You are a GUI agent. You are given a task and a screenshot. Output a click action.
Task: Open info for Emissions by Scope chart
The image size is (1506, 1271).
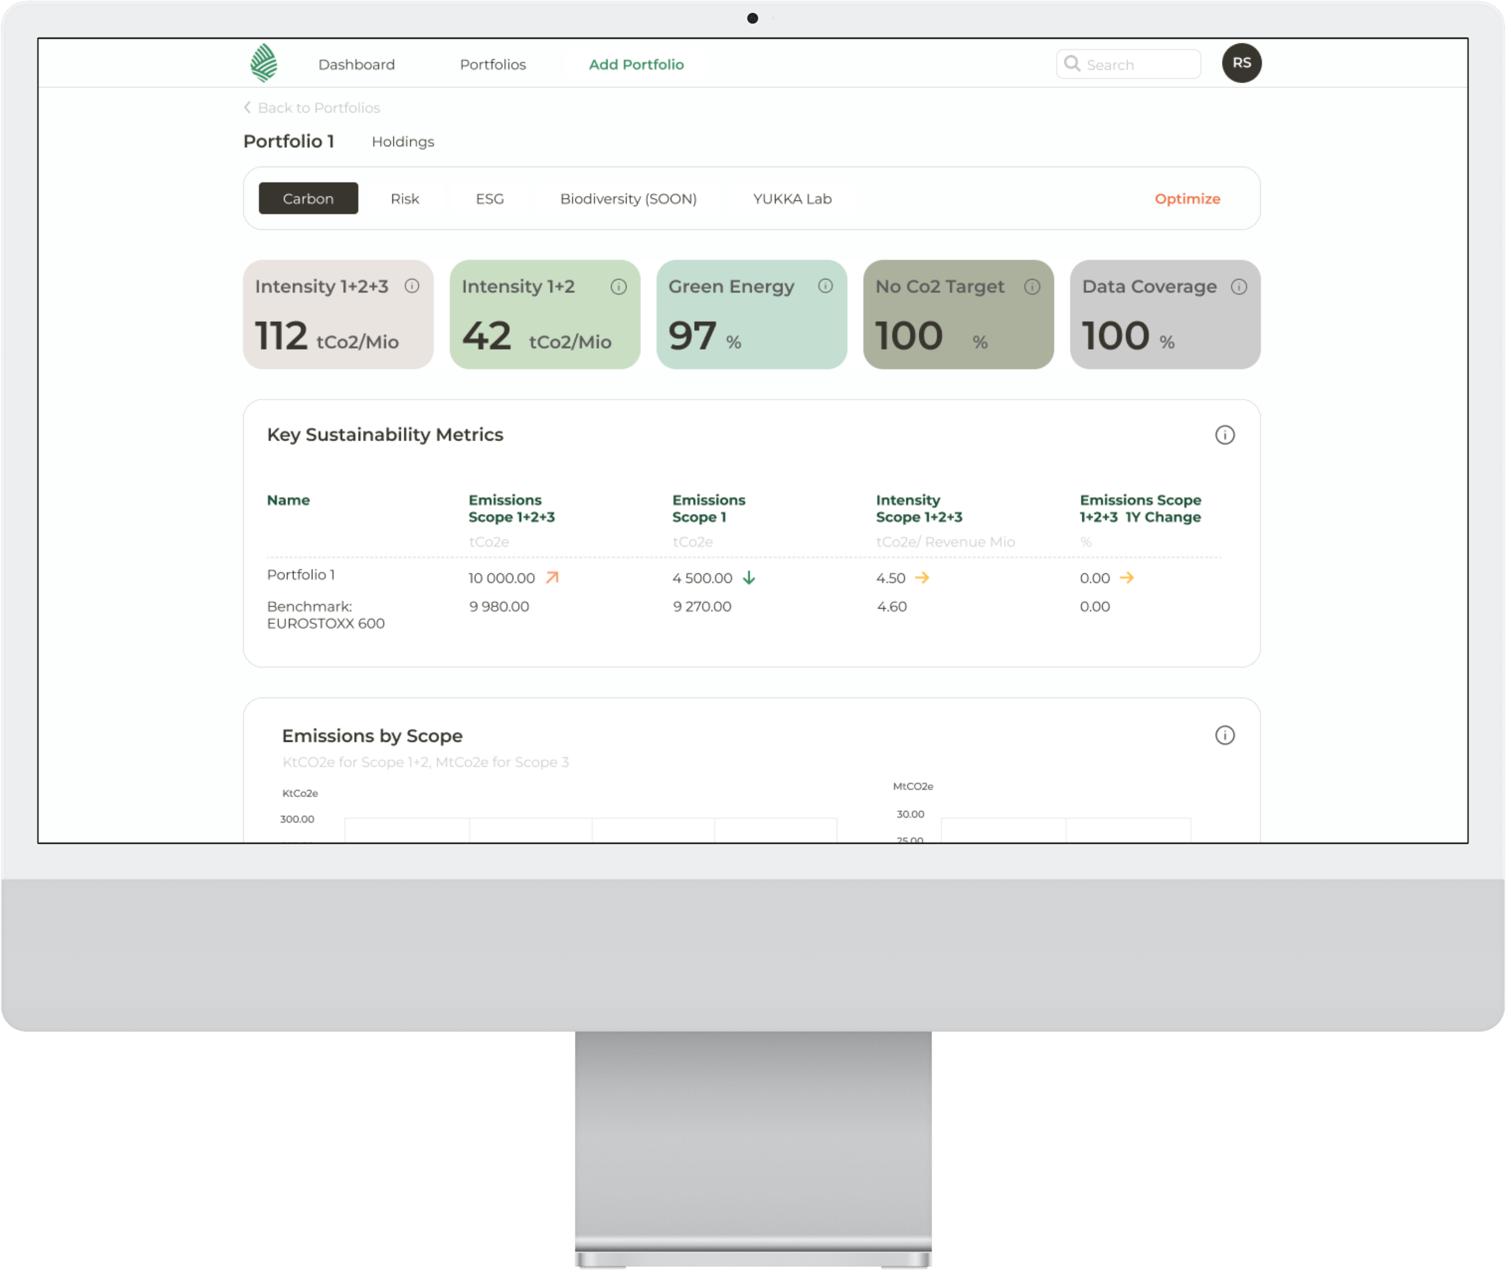(1225, 735)
